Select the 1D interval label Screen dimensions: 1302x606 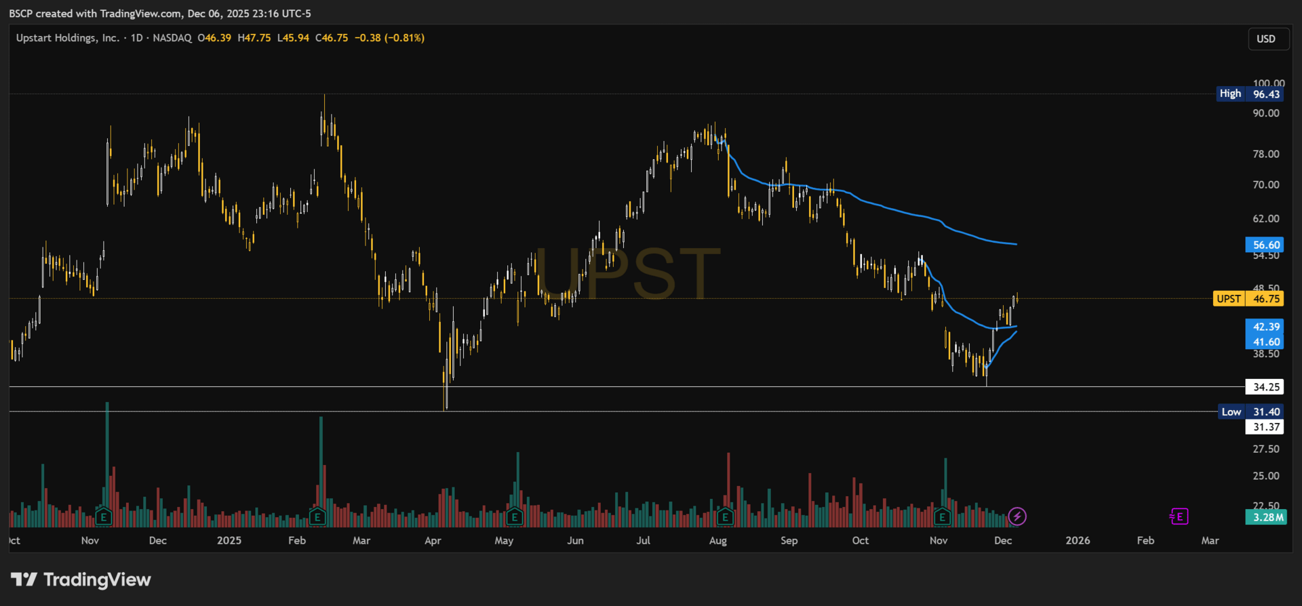pyautogui.click(x=137, y=38)
